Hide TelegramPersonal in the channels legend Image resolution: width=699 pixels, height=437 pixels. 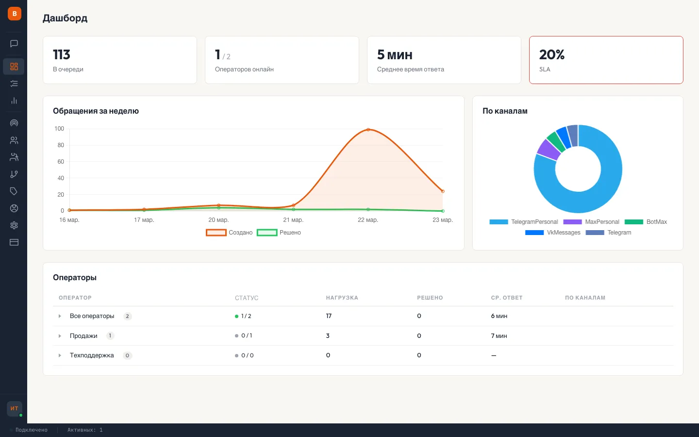524,222
